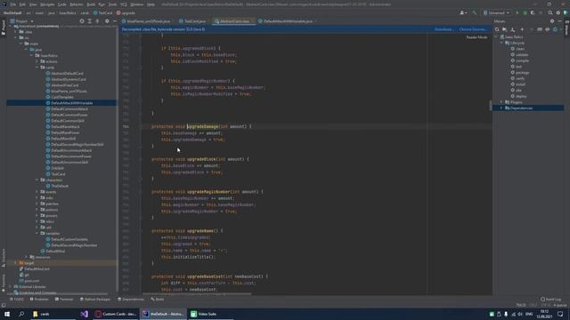
Task: Open Windows Start menu
Action: (7, 314)
